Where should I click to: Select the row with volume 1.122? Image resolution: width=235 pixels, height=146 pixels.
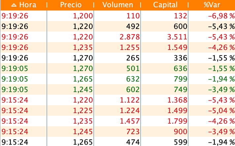tap(118, 100)
